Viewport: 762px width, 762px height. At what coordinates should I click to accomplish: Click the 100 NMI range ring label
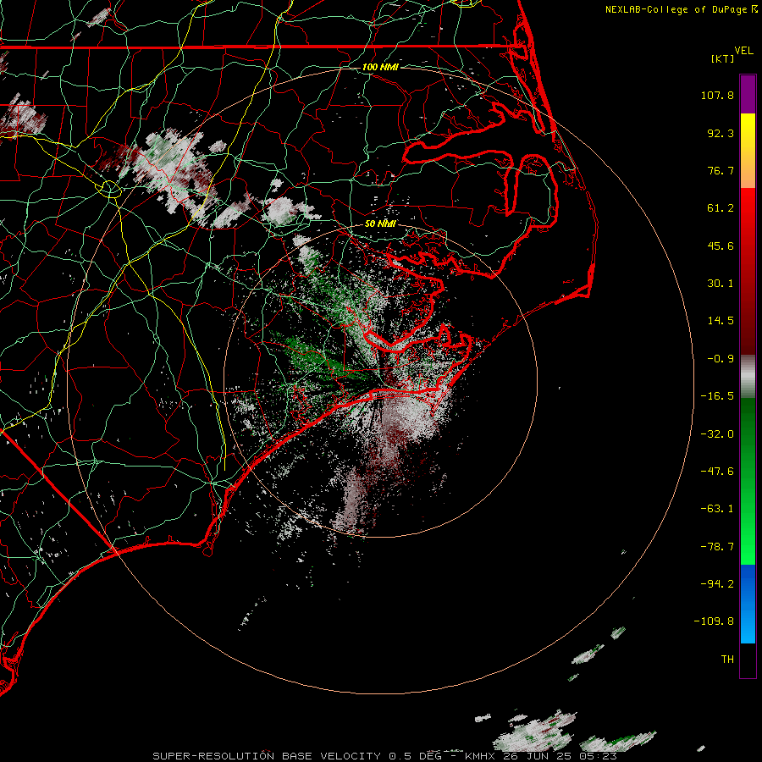point(380,67)
